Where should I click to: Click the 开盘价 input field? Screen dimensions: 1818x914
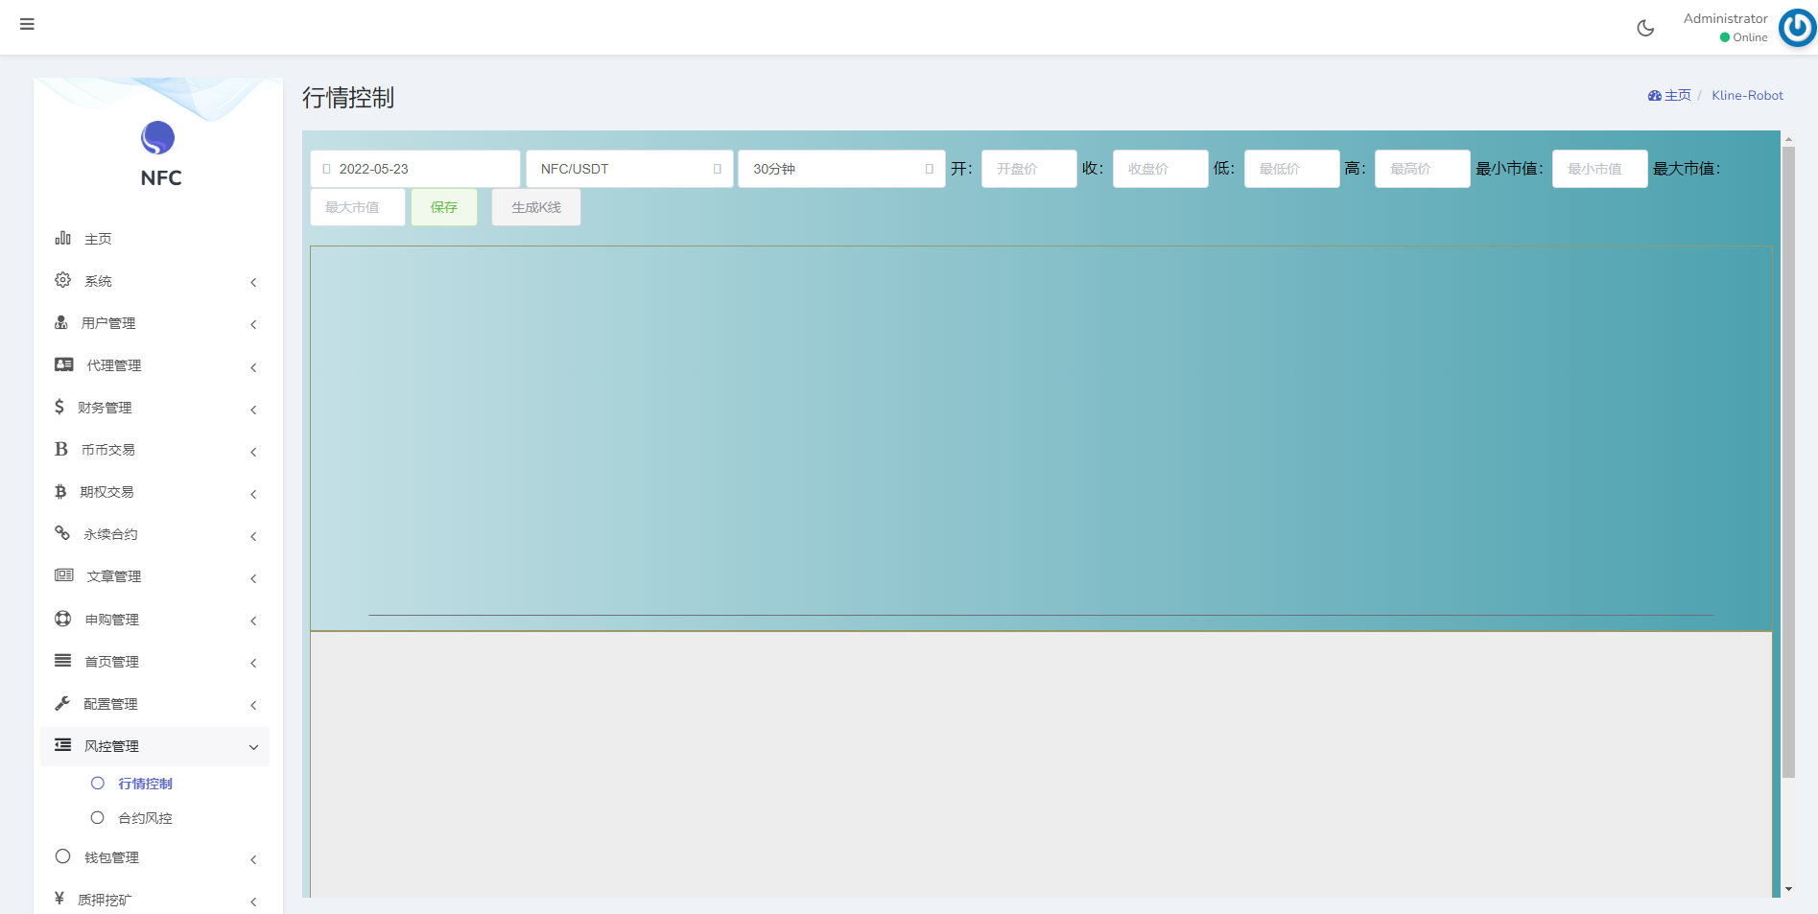pyautogui.click(x=1028, y=169)
